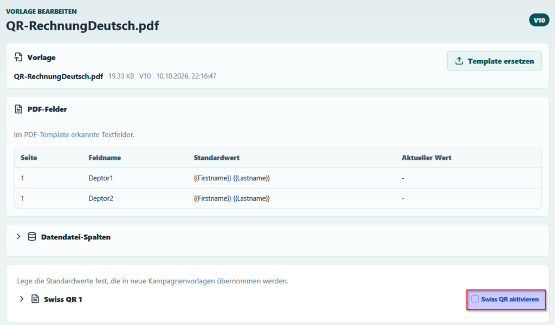Click the upload icon in Template ersetzen
555x325 pixels.
click(x=459, y=61)
